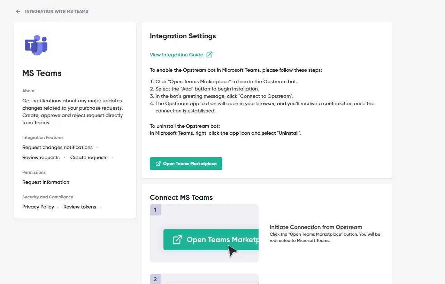445x284 pixels.
Task: Click the 'Initiate Connection from Opstream' heading
Action: click(316, 227)
